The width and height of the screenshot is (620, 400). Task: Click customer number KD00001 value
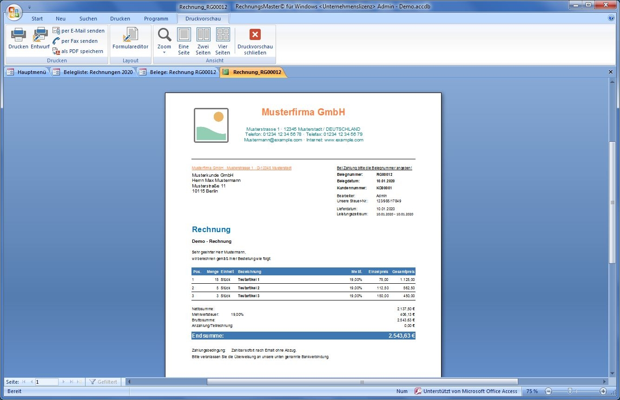tap(384, 188)
